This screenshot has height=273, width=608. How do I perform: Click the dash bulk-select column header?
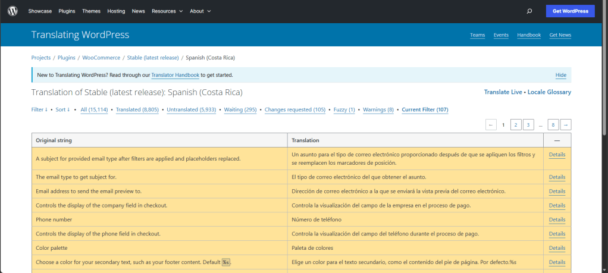[557, 140]
